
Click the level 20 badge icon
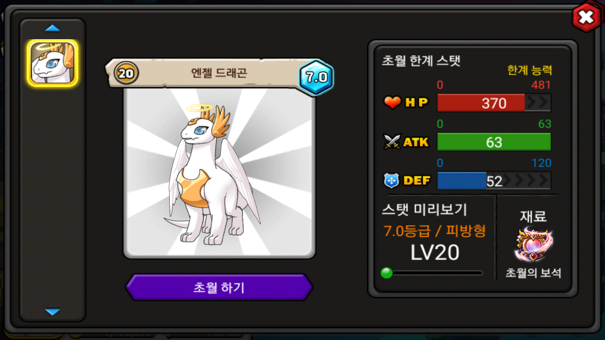[126, 73]
